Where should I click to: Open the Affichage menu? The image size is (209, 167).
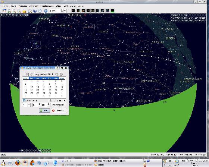34,6
